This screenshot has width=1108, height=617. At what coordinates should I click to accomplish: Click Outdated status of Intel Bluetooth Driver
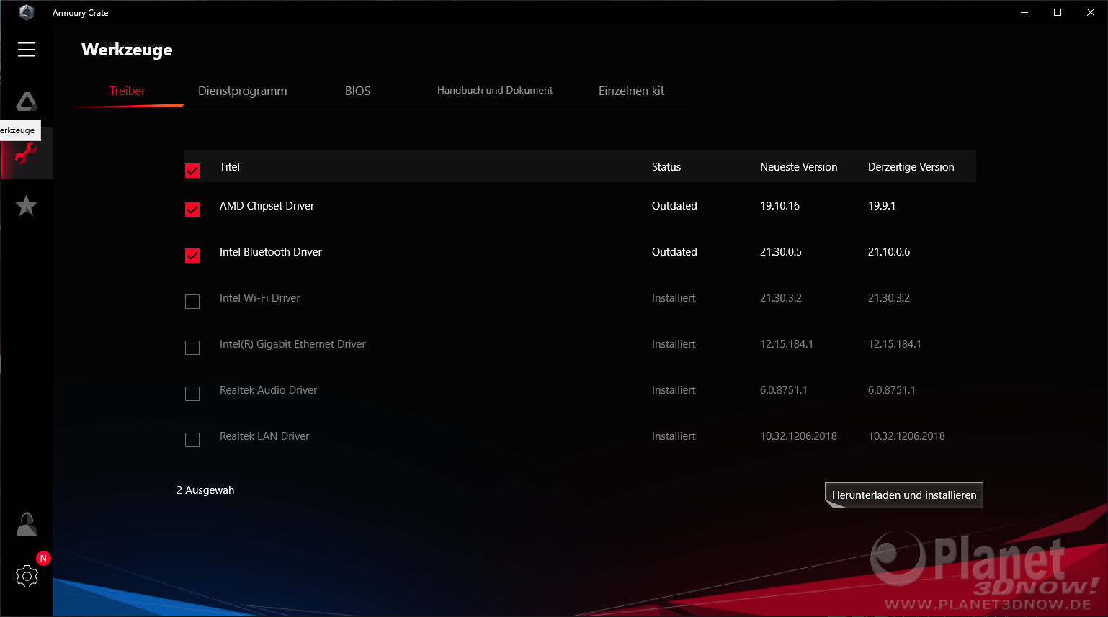pyautogui.click(x=674, y=252)
